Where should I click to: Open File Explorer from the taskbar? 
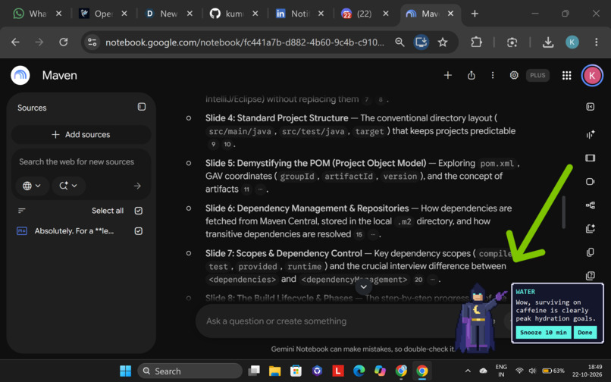(x=274, y=371)
